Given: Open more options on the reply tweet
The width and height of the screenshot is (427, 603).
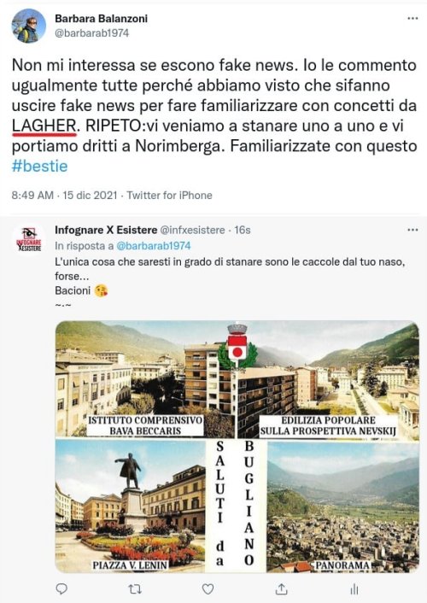Looking at the screenshot, I should tap(412, 230).
